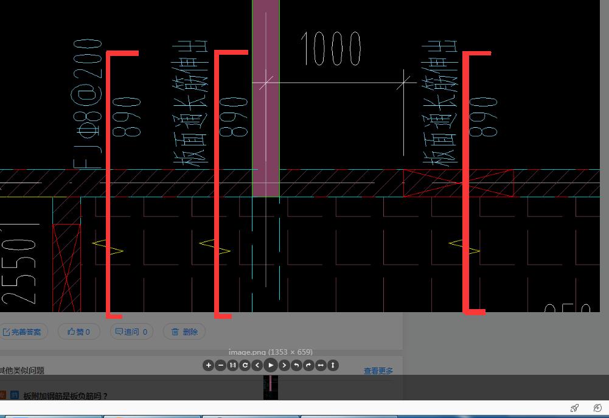Like the answer with 赞 button
609x418 pixels.
(79, 332)
